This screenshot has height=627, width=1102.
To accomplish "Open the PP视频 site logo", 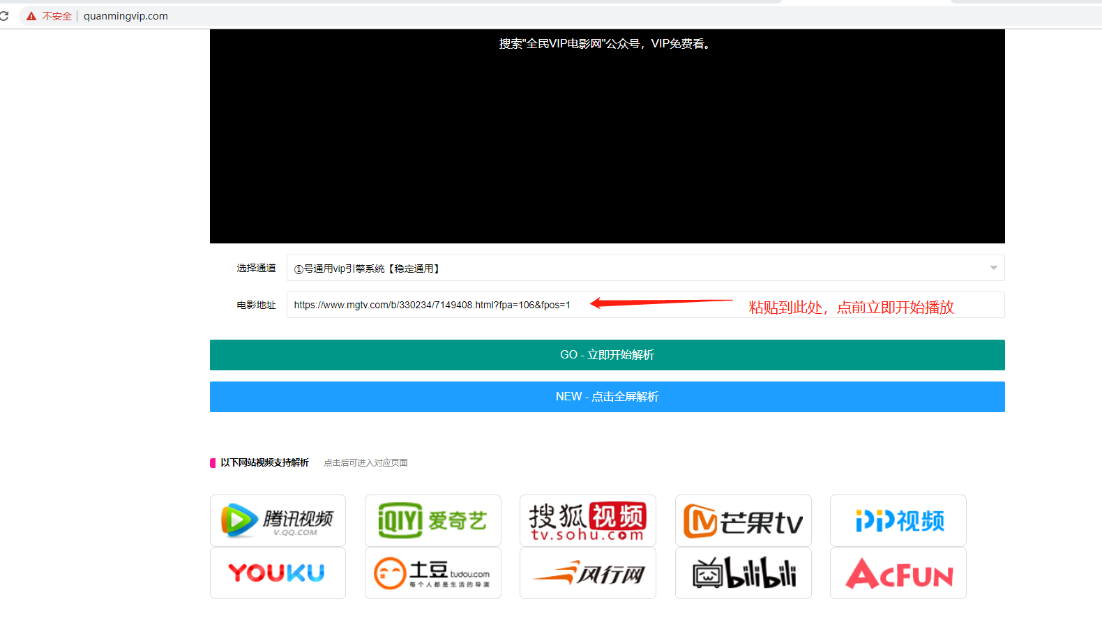I will coord(898,520).
